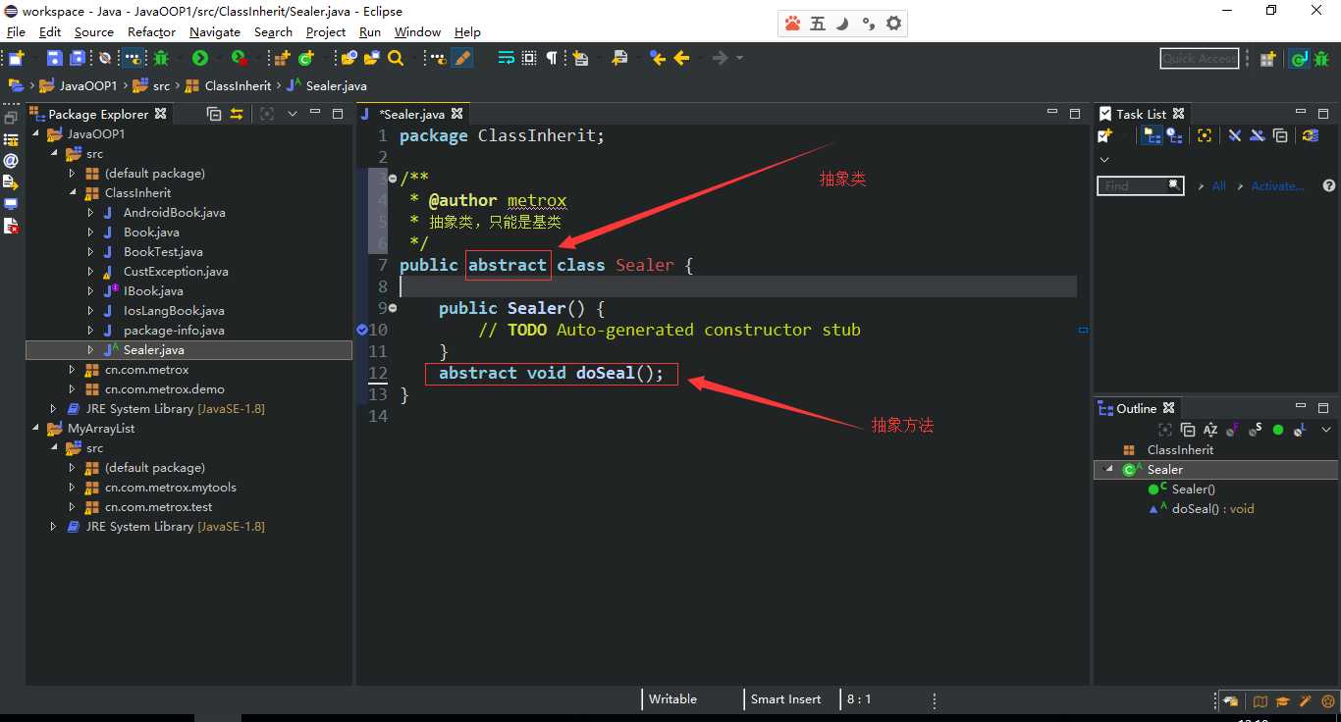The height and width of the screenshot is (722, 1341).
Task: Collapse Sealer class in the Outline
Action: click(1110, 470)
